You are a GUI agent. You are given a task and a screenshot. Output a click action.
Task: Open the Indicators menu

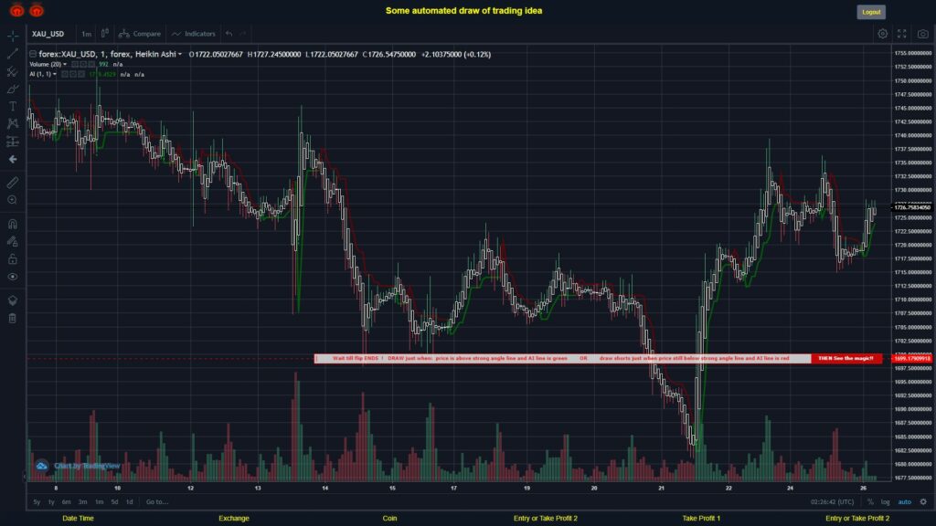[194, 34]
